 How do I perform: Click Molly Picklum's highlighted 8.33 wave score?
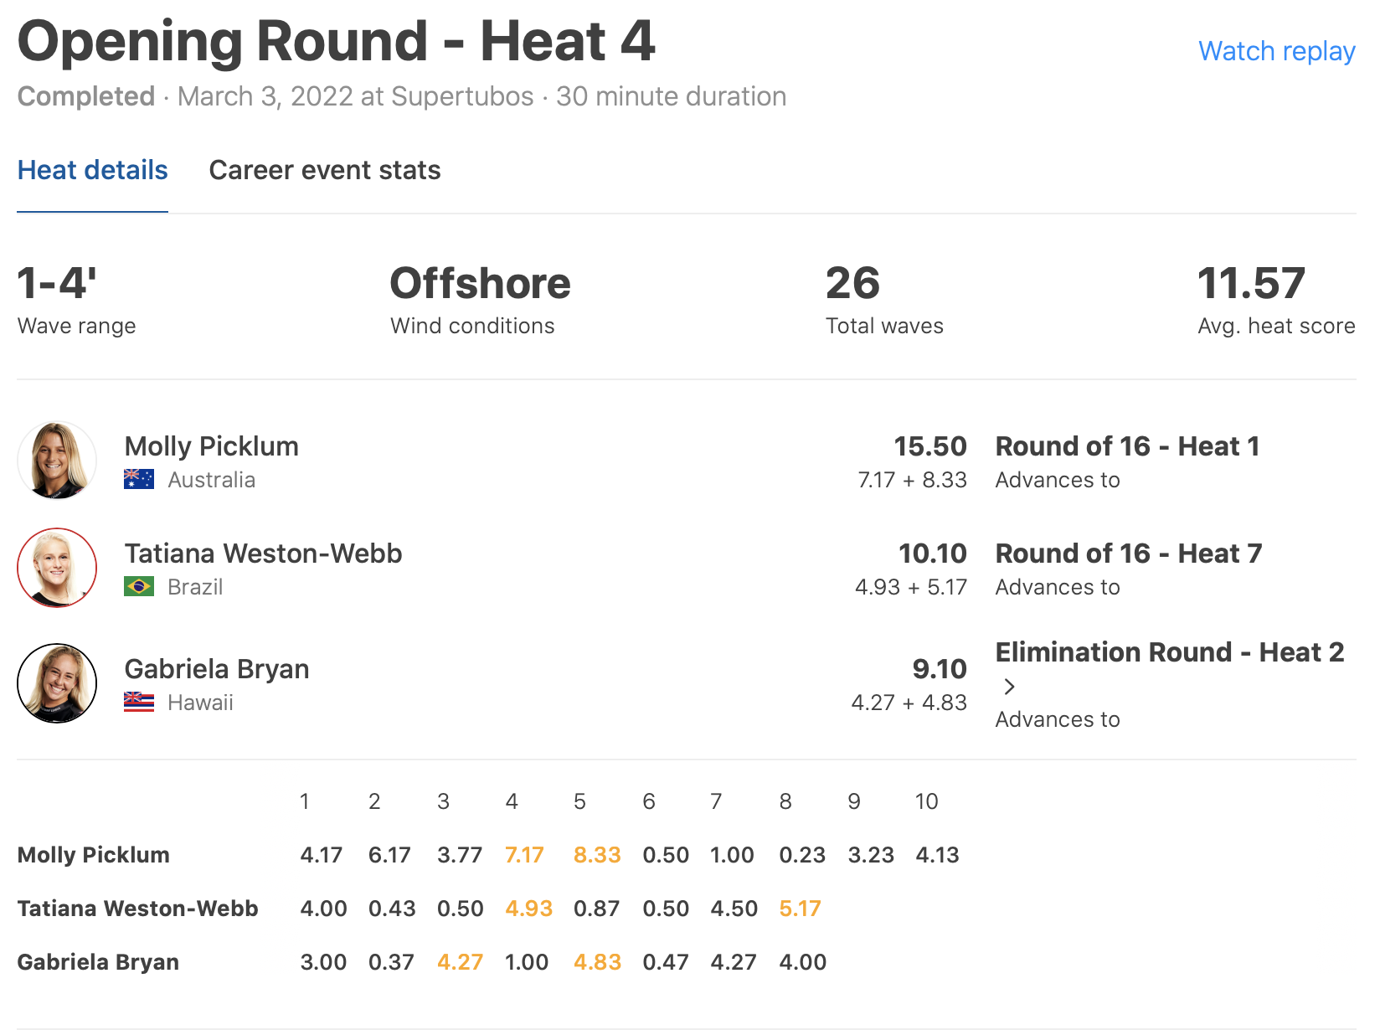click(597, 855)
